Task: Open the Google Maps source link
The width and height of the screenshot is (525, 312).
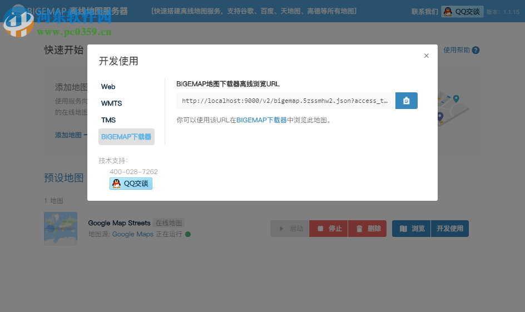Action: (132, 234)
